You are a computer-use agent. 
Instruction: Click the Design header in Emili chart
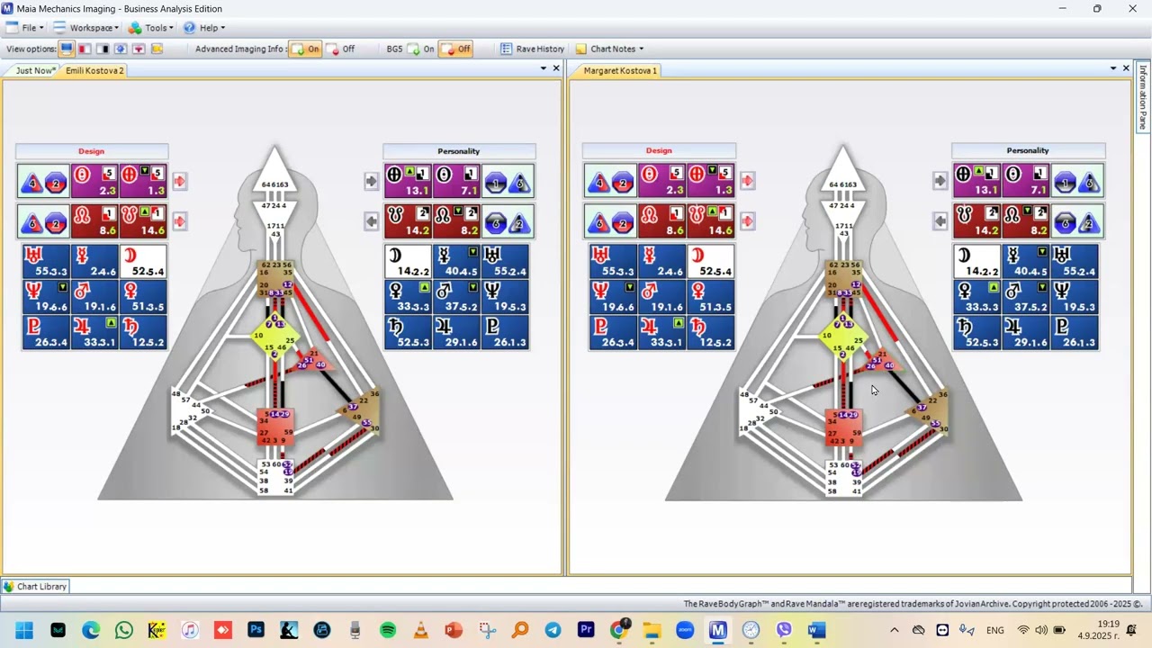point(92,151)
